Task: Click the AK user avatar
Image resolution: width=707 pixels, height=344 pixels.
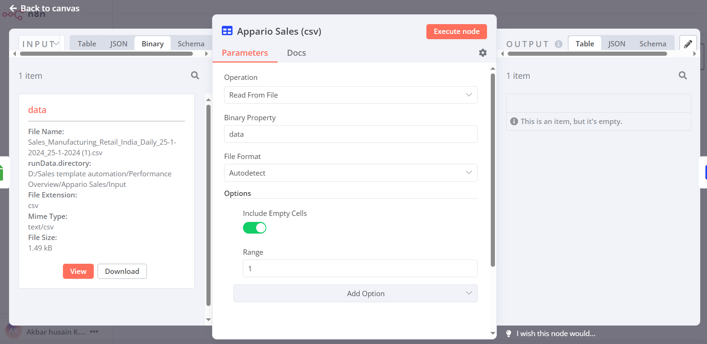Action: (14, 331)
